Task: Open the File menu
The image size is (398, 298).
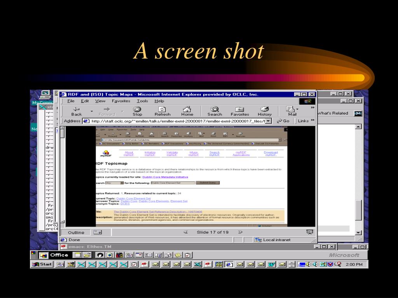Action: [x=71, y=101]
